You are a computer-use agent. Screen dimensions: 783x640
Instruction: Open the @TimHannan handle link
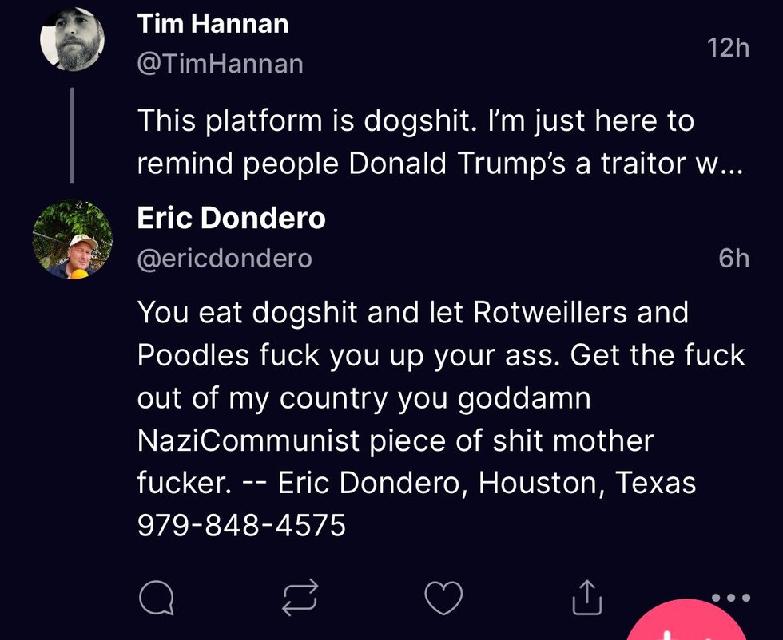click(x=220, y=63)
